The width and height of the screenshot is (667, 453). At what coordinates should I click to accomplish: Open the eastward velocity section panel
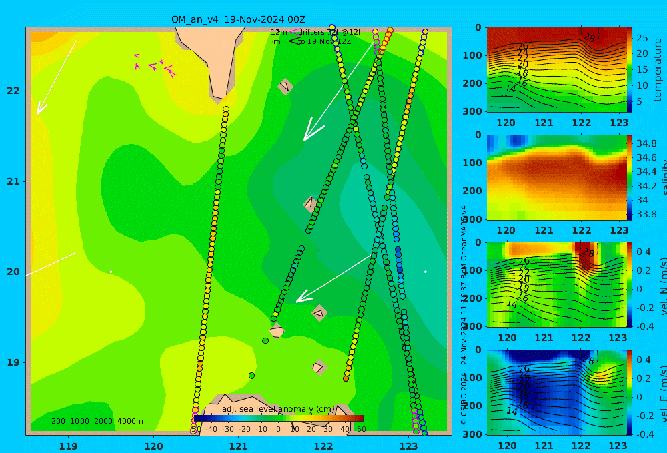[557, 392]
